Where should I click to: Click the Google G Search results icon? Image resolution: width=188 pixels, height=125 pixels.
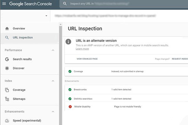(x=7, y=59)
